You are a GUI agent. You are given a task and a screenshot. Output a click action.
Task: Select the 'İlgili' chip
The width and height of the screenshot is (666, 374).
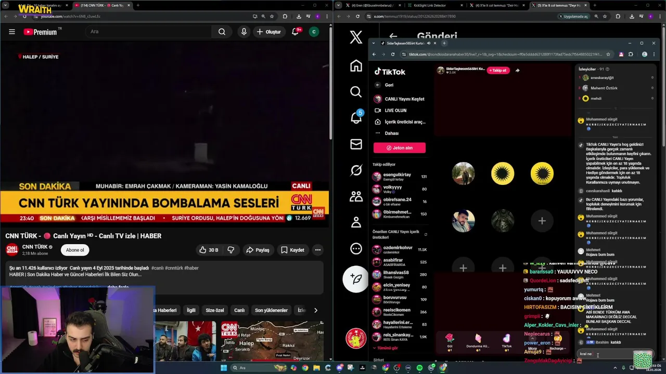click(x=191, y=310)
